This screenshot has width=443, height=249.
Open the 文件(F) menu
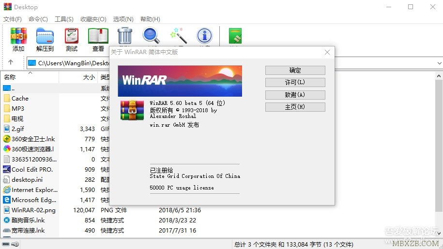pos(13,19)
